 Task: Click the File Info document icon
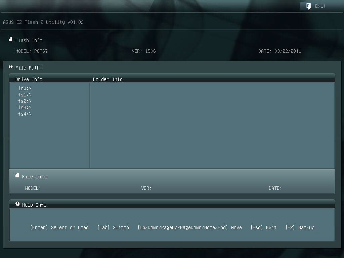click(17, 175)
